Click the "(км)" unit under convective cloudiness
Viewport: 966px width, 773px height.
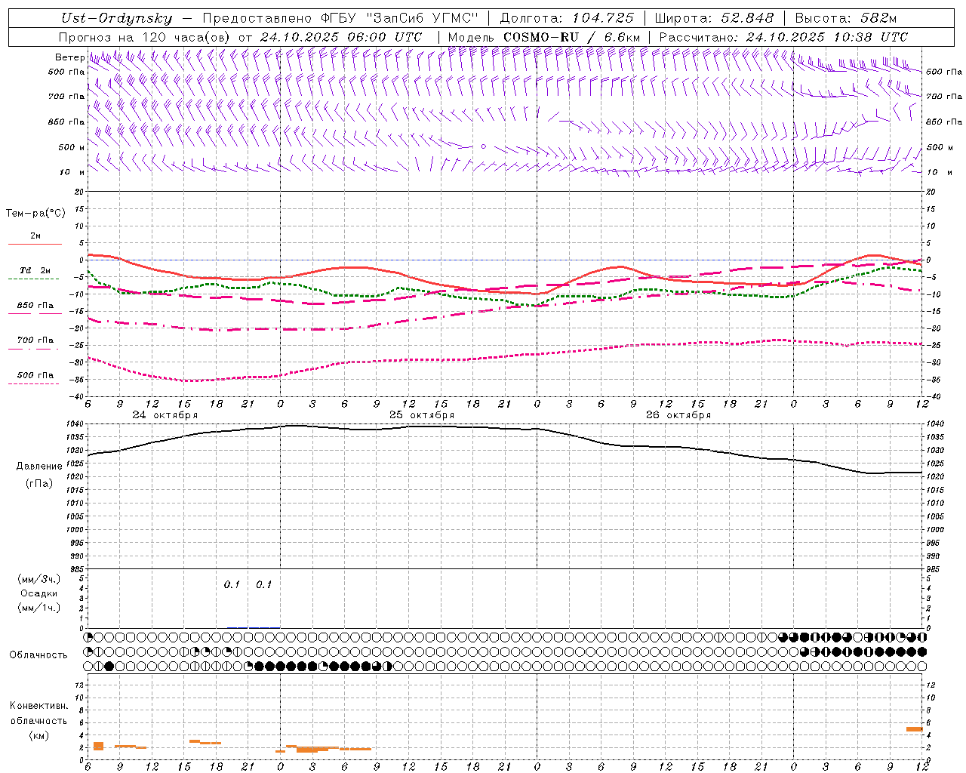[x=38, y=735]
